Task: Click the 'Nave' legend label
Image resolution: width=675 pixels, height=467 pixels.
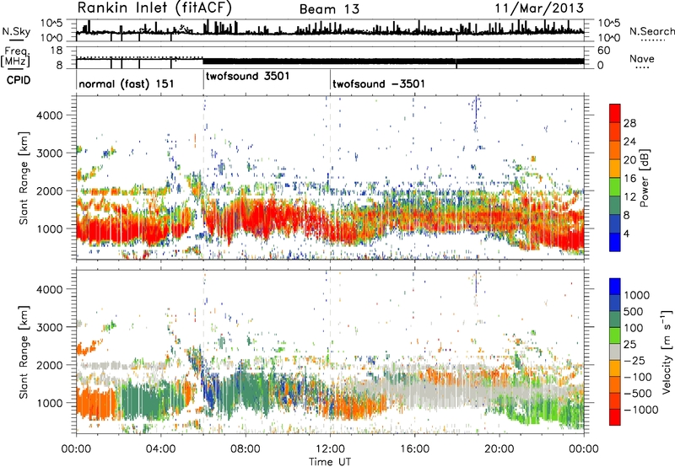Action: pos(642,59)
